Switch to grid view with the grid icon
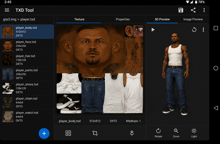 [x=68, y=133]
